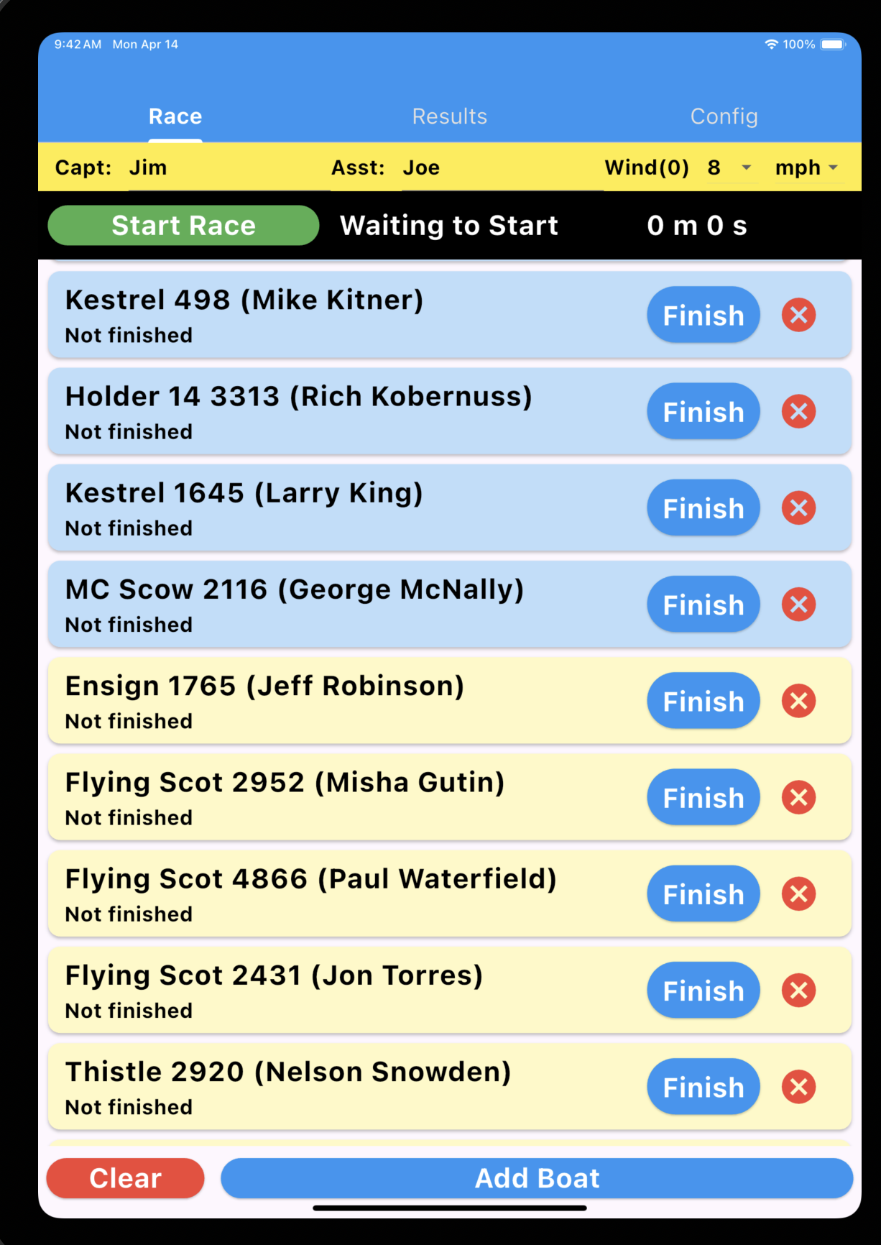Viewport: 881px width, 1245px height.
Task: Open the Config tab
Action: click(724, 116)
